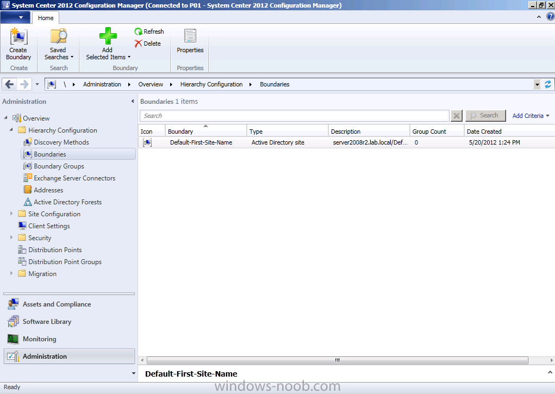Open Properties from the ribbon
Image resolution: width=555 pixels, height=394 pixels.
(x=190, y=41)
